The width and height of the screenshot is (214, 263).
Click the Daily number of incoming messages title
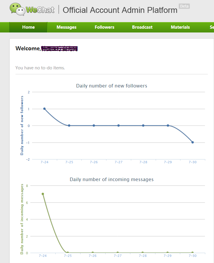(x=112, y=179)
